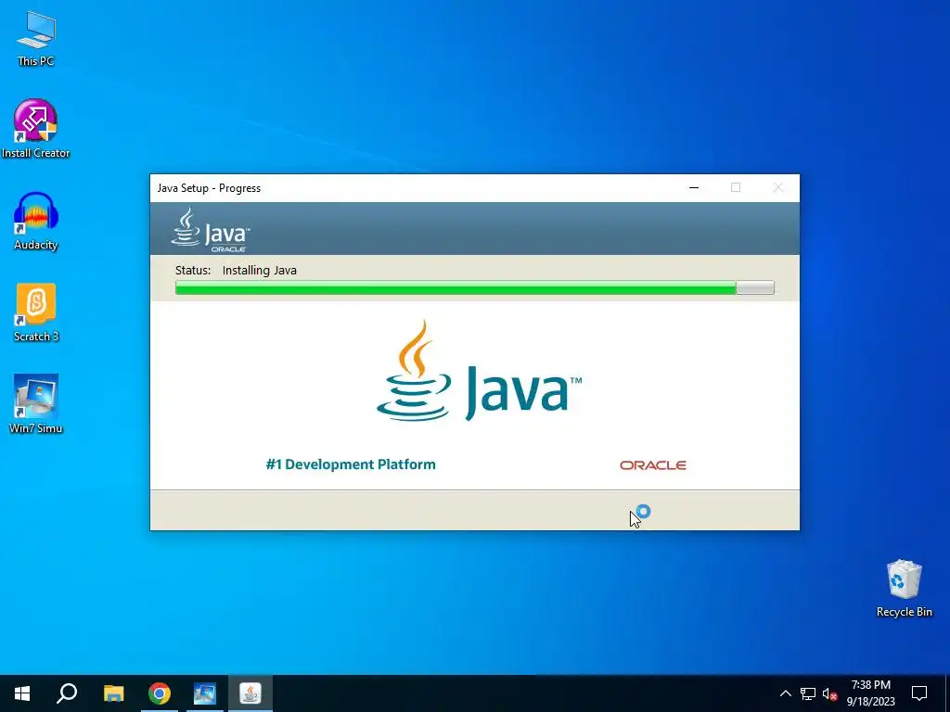The height and width of the screenshot is (712, 950).
Task: Select the Audacity desktop shortcut
Action: 36,221
